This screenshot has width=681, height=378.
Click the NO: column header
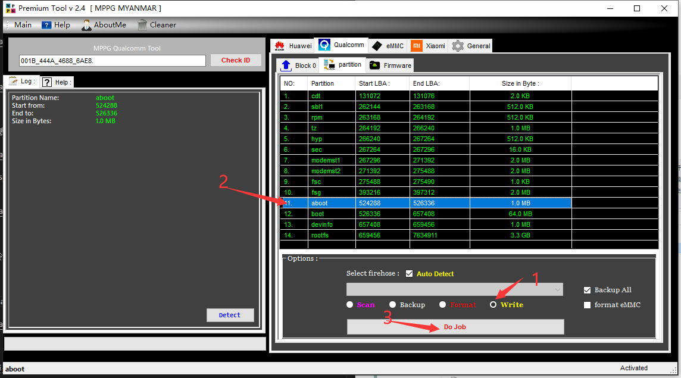click(294, 83)
